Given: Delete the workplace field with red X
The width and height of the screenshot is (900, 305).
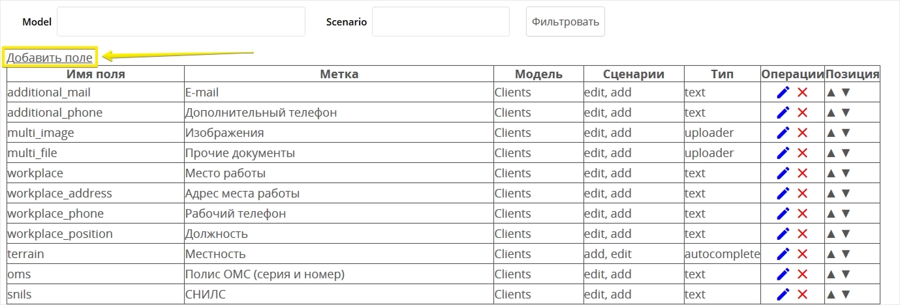Looking at the screenshot, I should pyautogui.click(x=803, y=173).
